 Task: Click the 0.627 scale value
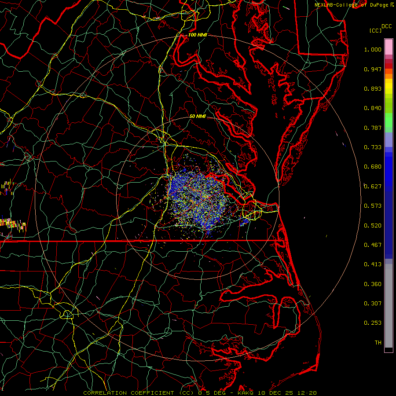373,187
